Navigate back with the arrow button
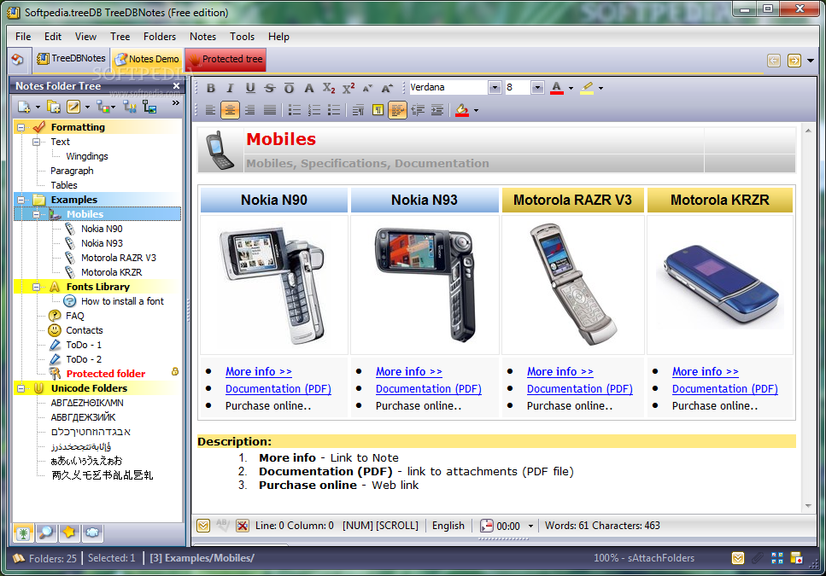This screenshot has height=576, width=826. coord(773,61)
